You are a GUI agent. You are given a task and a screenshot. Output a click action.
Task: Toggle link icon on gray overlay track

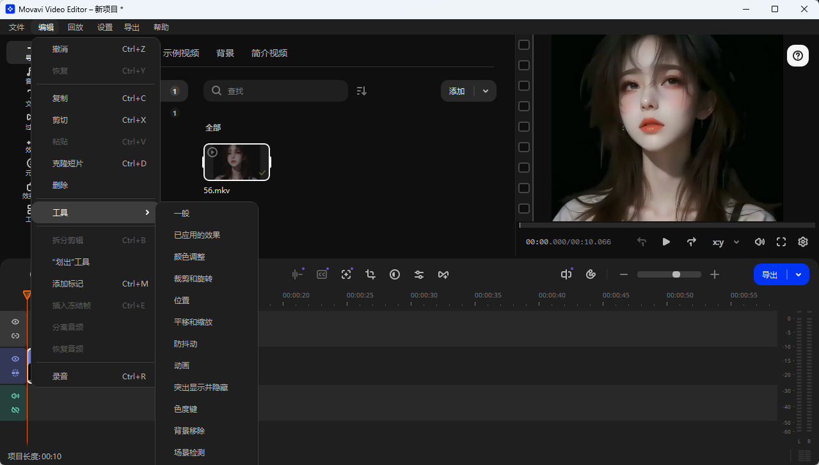click(15, 336)
